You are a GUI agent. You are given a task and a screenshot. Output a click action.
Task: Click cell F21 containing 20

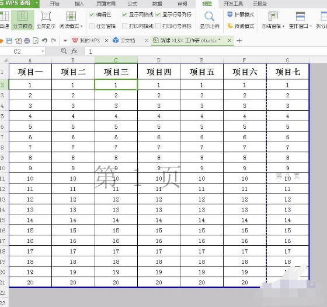click(x=245, y=283)
